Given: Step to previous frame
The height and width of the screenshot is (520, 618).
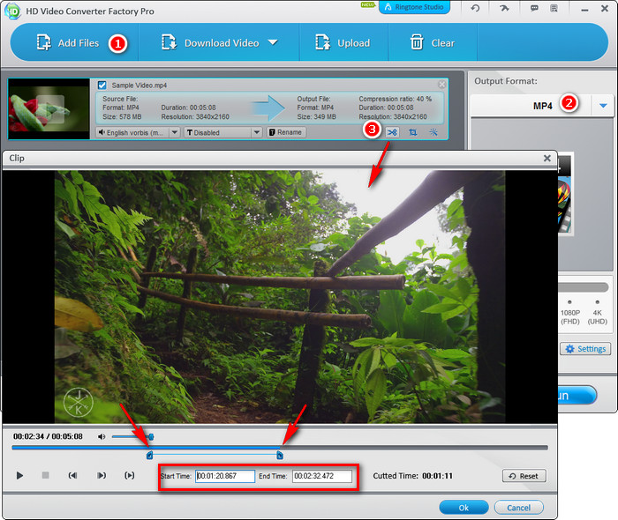Looking at the screenshot, I should click(x=72, y=476).
